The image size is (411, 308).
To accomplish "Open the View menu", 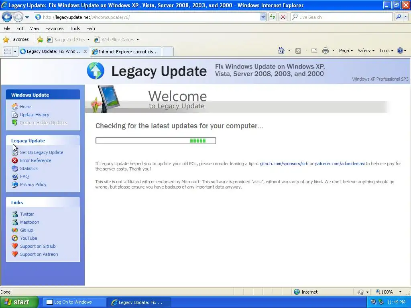I will (35, 28).
